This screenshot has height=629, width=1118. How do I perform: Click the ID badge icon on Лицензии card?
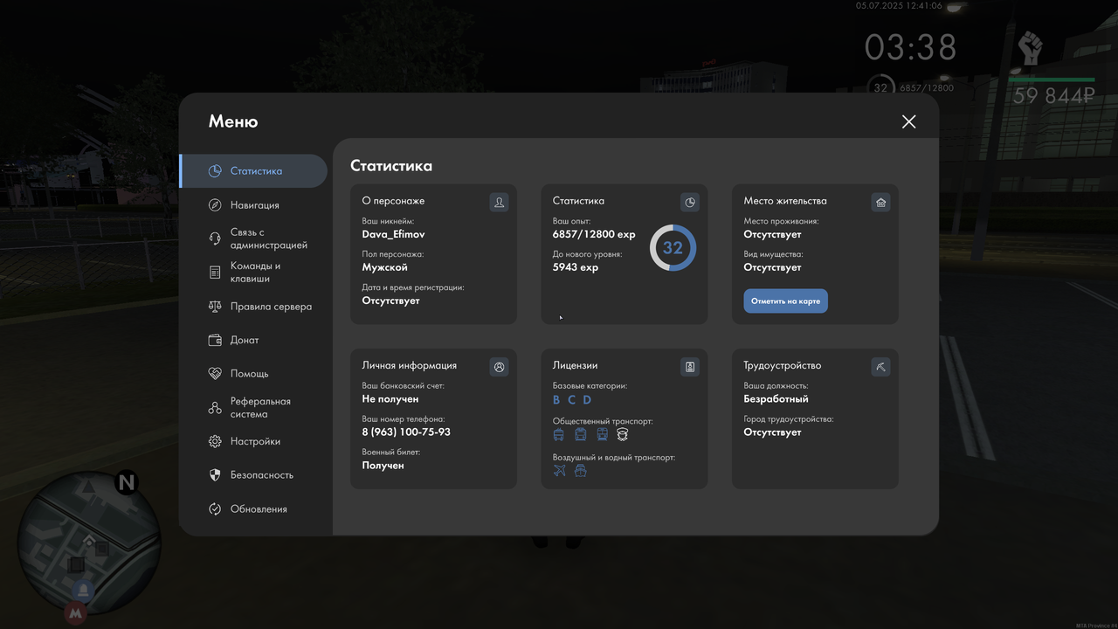(x=690, y=367)
